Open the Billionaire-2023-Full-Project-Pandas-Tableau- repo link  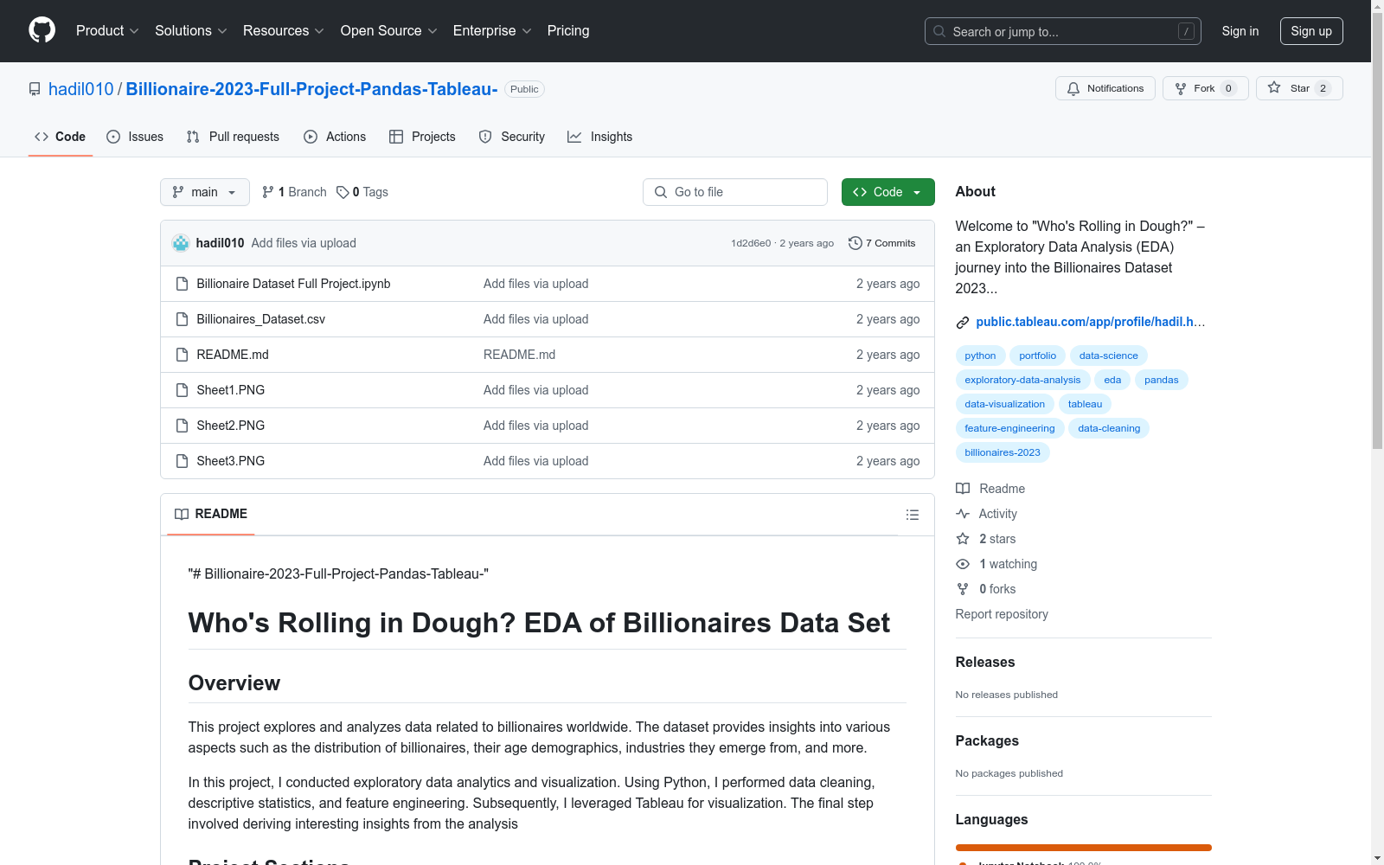click(311, 89)
